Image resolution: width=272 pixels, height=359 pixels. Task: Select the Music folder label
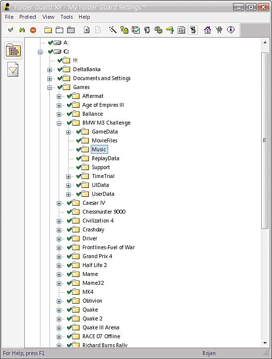[99, 149]
